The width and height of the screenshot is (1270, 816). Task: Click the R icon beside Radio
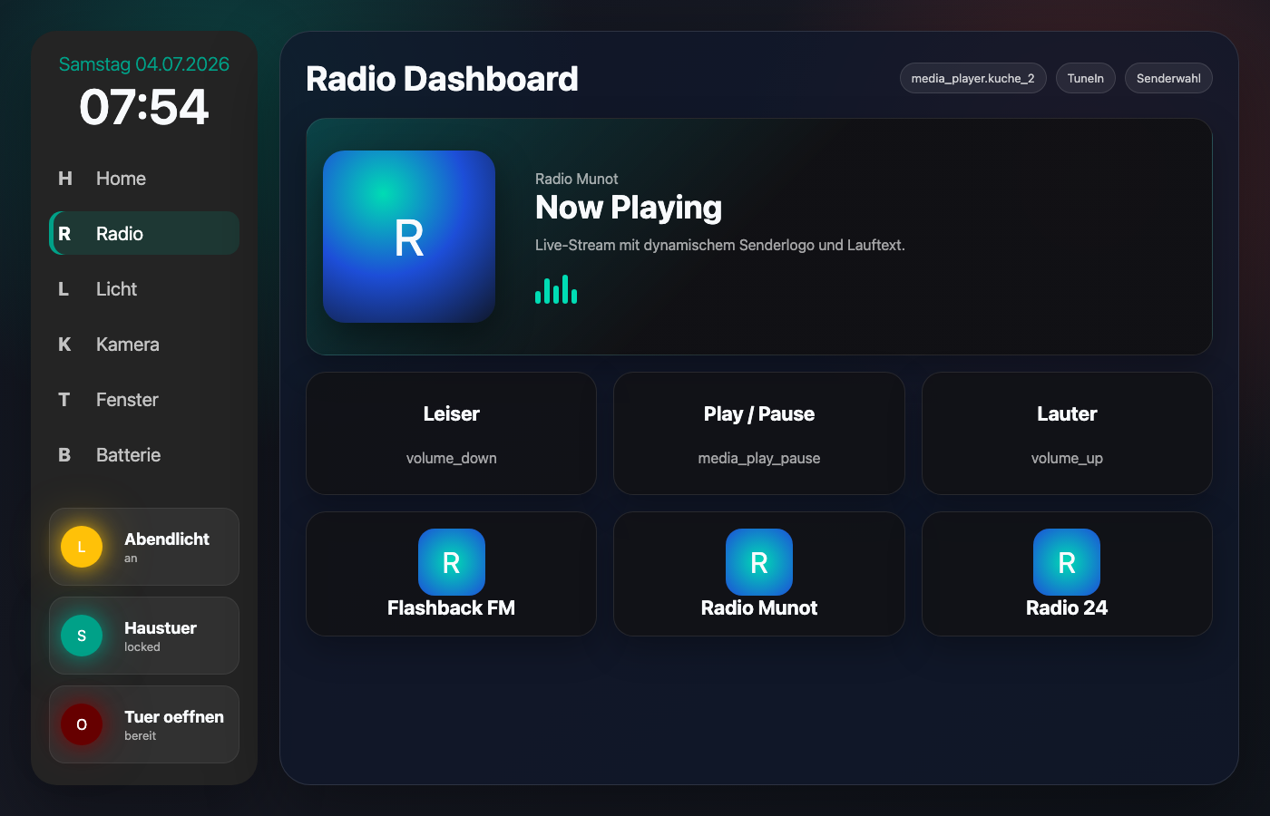click(65, 234)
